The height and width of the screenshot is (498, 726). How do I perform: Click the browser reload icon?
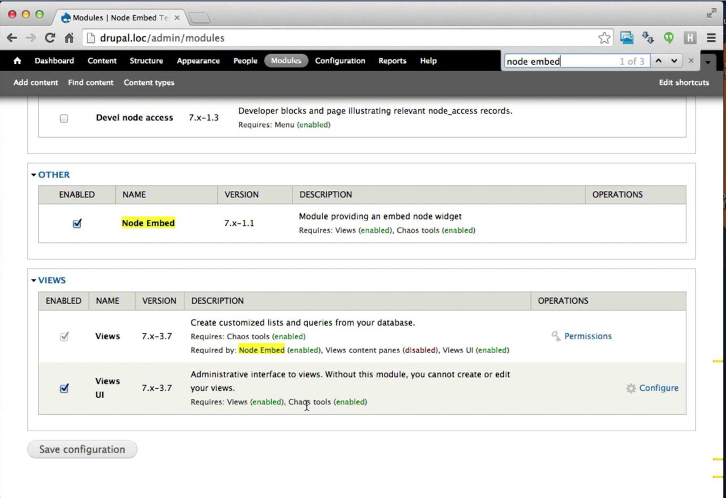[x=50, y=38]
